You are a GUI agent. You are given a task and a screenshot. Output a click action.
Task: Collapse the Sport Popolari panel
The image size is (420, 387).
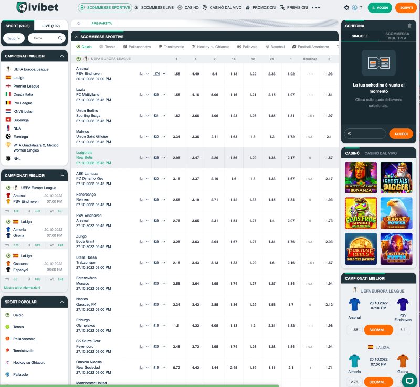pos(62,302)
